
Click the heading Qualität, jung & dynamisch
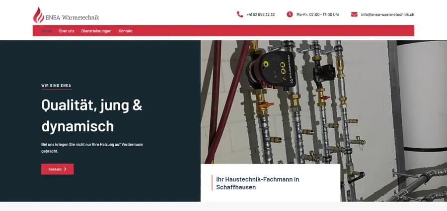click(x=92, y=115)
